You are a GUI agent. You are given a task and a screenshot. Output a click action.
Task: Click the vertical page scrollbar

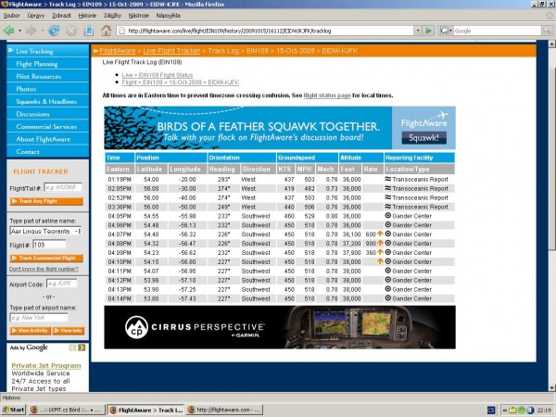[551, 216]
